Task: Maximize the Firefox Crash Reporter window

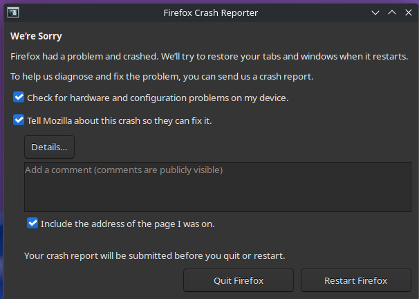Action: pyautogui.click(x=392, y=12)
